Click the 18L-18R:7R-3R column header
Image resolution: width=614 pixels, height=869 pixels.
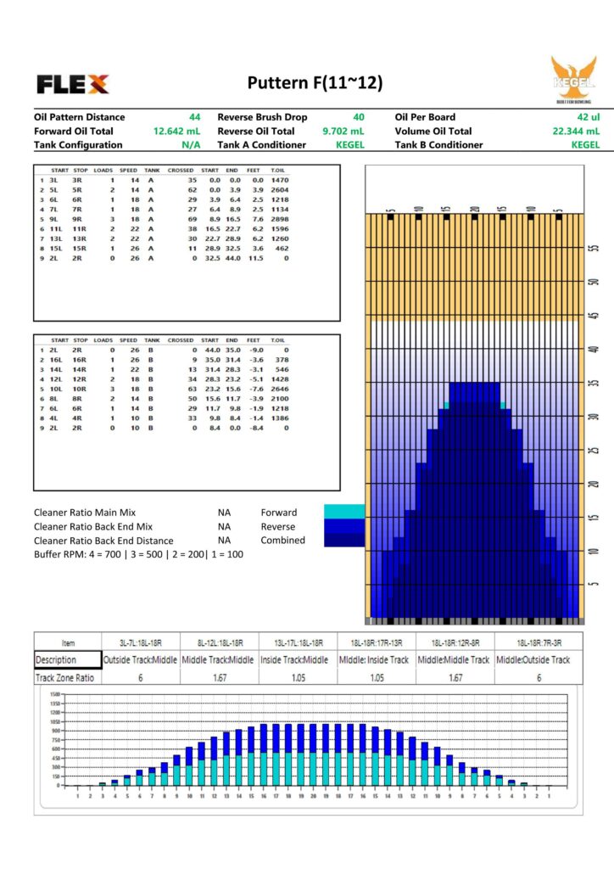coord(533,643)
